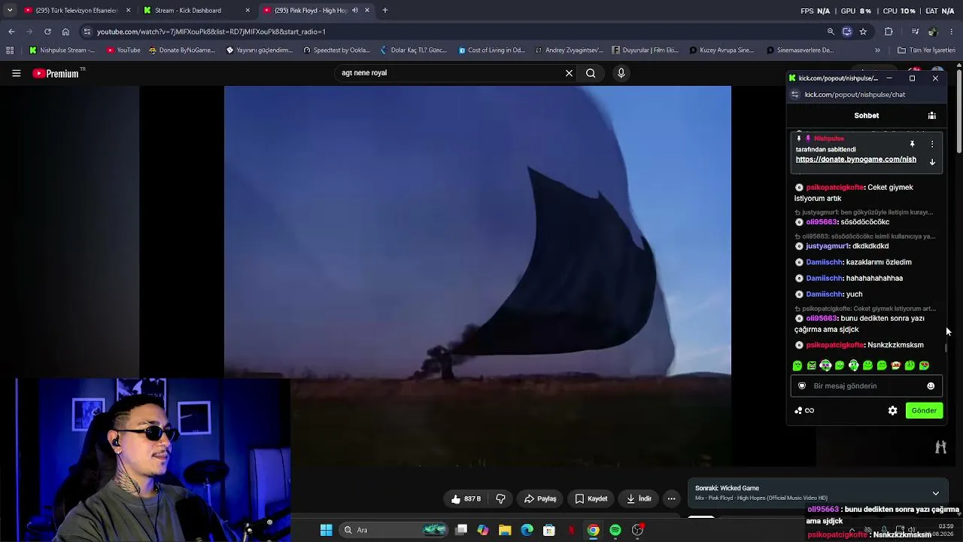Open the Donate ByNoGame bookmark

coord(181,50)
